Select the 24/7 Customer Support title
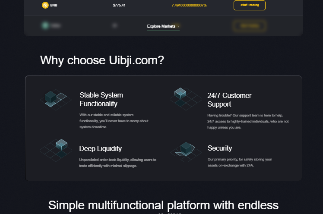323x214 pixels. tap(229, 100)
